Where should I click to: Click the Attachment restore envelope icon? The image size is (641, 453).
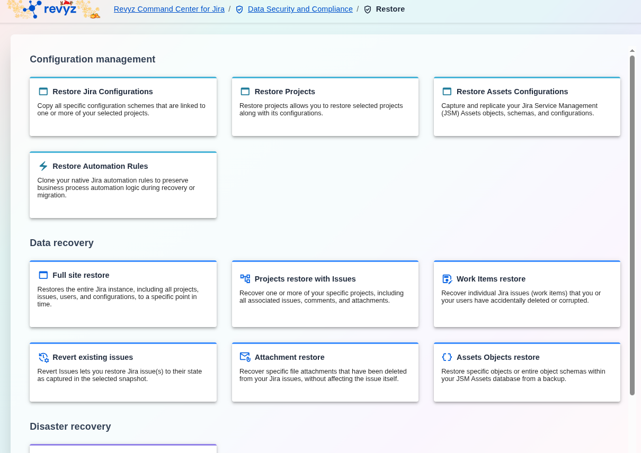pos(245,357)
